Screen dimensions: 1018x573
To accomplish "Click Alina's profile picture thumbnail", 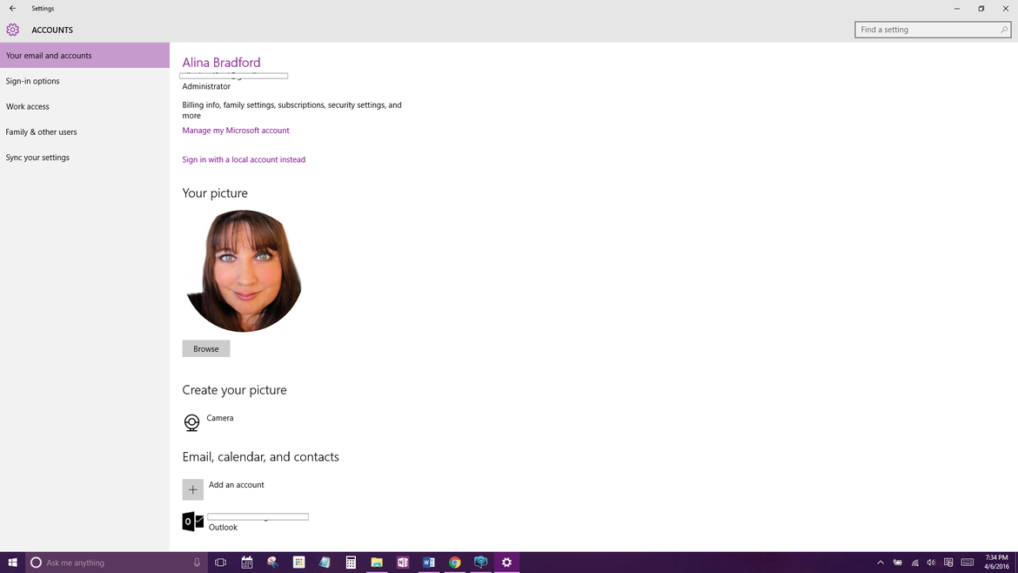I will click(244, 271).
